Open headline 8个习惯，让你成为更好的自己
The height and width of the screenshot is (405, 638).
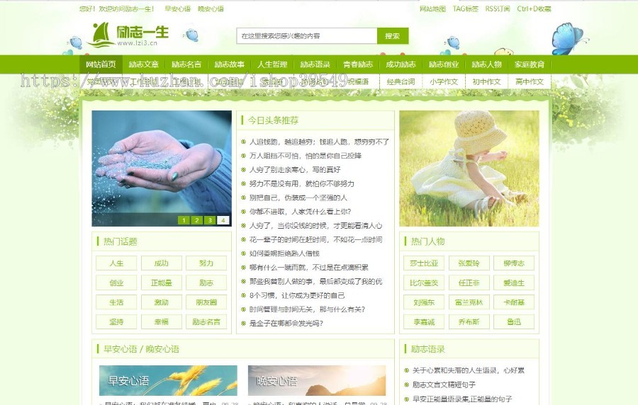coord(296,295)
